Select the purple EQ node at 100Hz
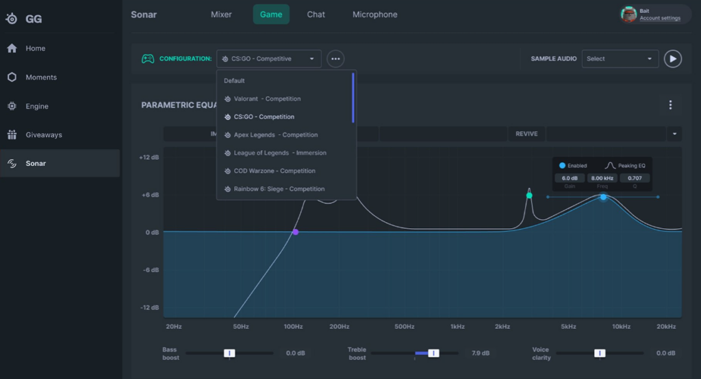Image resolution: width=701 pixels, height=379 pixels. tap(296, 232)
